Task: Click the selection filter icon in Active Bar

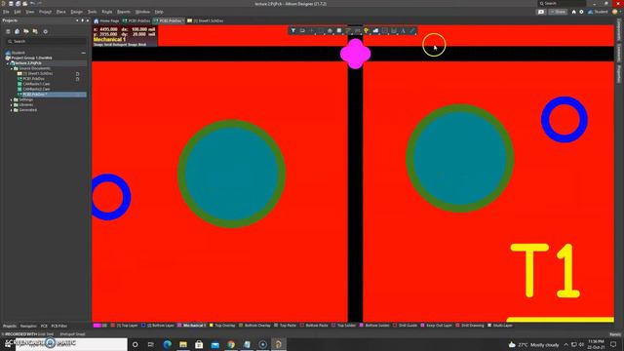Action: [293, 30]
